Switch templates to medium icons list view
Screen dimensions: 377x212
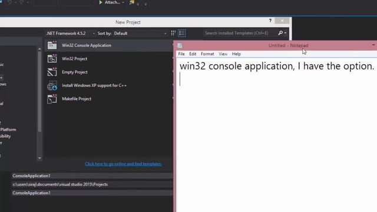coord(182,33)
